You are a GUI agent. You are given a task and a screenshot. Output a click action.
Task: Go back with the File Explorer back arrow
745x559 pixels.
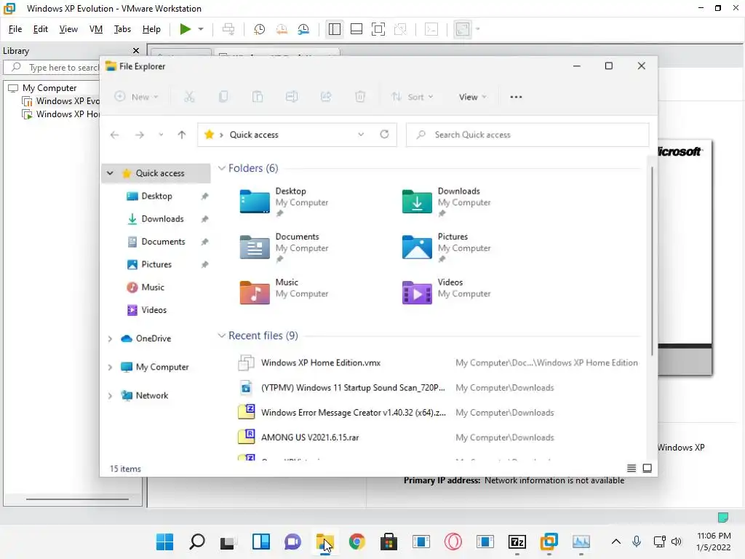(x=114, y=135)
